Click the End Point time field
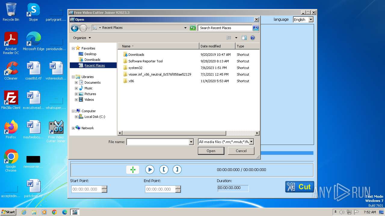Viewport: 385px width, 216px height. click(x=160, y=189)
